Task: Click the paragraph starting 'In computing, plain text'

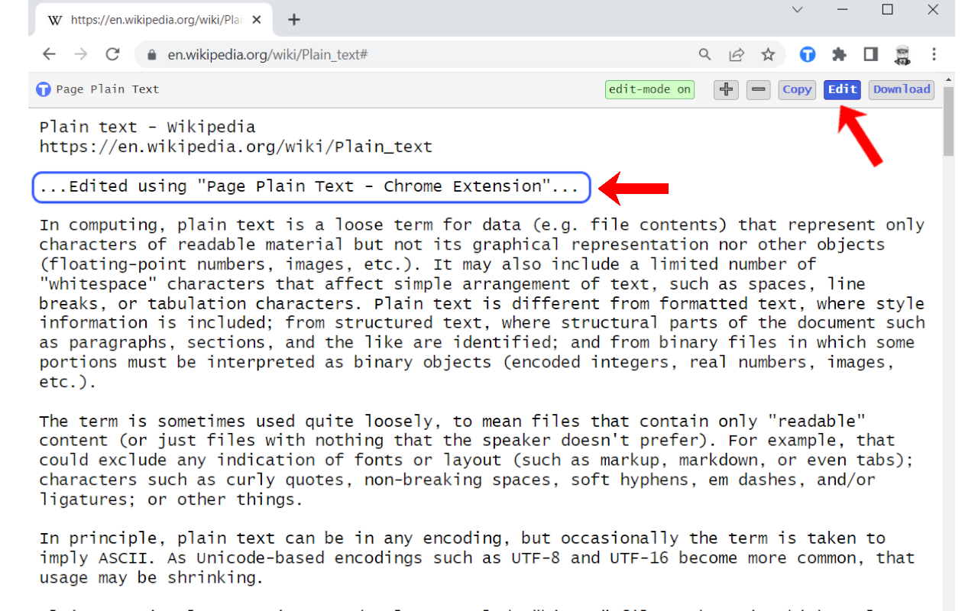Action: pyautogui.click(x=482, y=304)
